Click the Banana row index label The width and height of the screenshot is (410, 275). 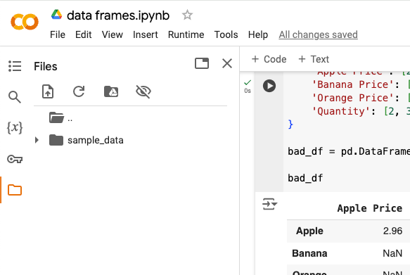tap(309, 253)
